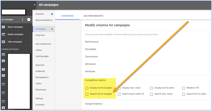Viewport: 212px width, 111px height.
Task: Click the three-dot menu beside All campaigns
Action: click(23, 20)
